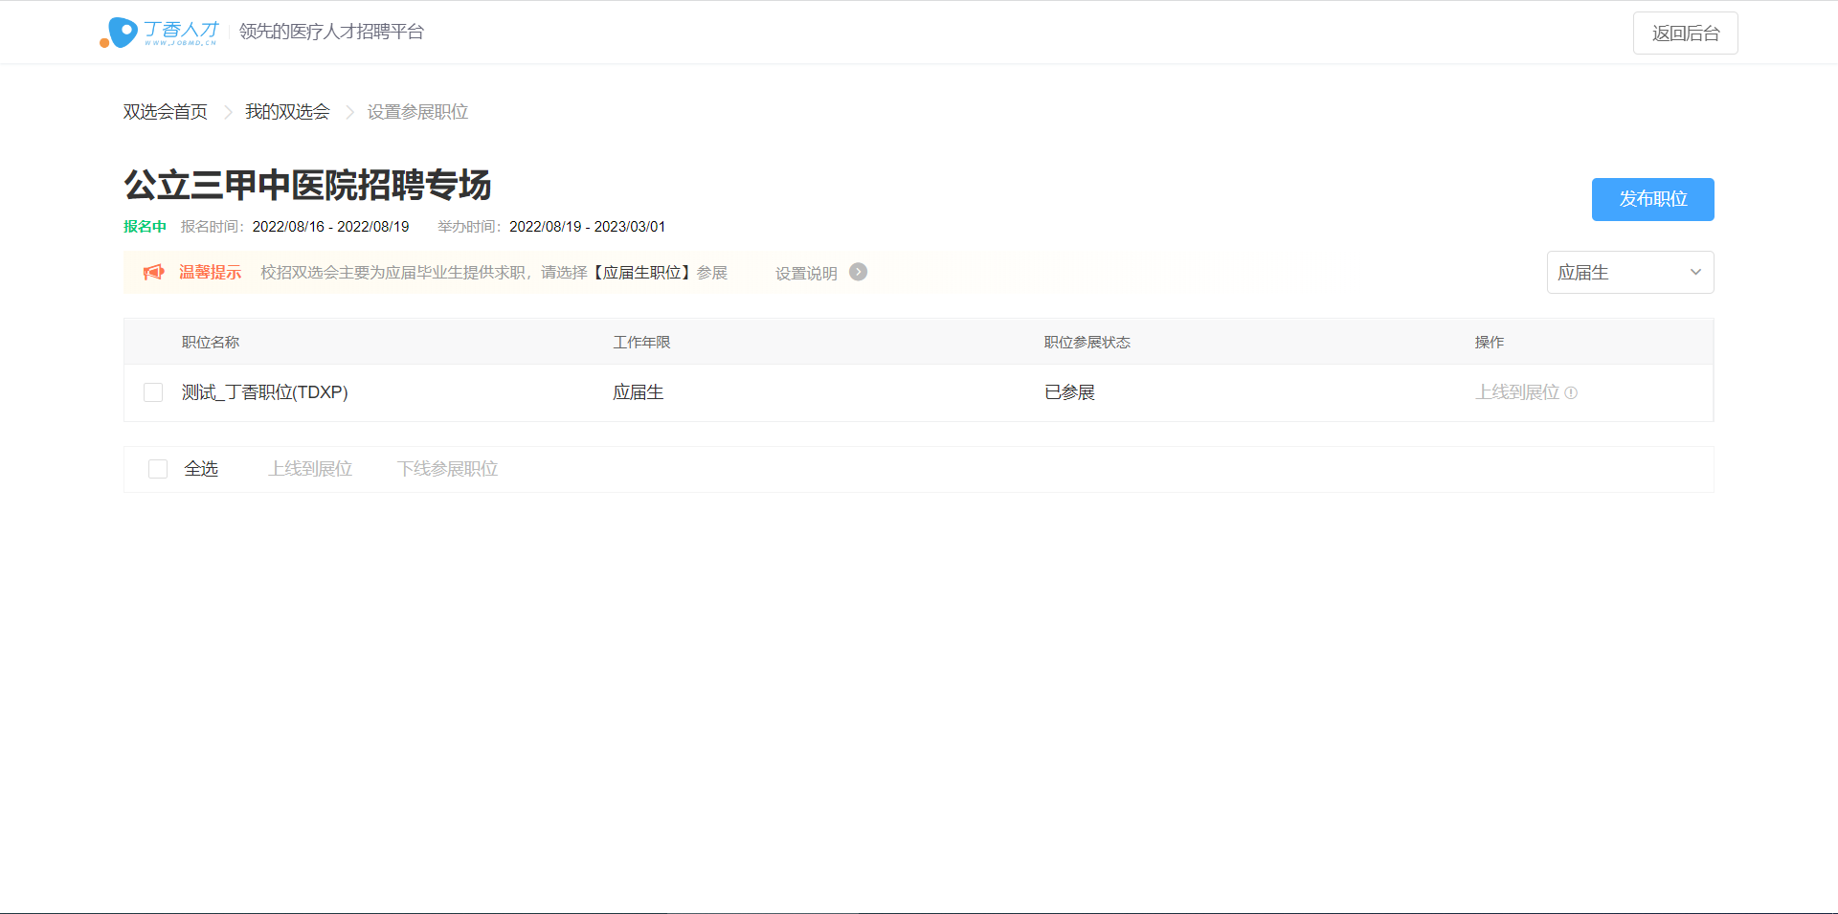Click breadcrumb arrow after 我的双选会

point(349,112)
